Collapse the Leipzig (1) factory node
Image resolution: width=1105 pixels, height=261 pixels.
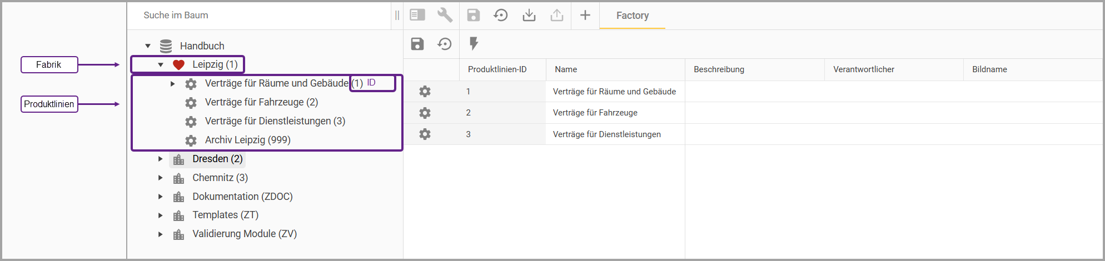click(161, 65)
